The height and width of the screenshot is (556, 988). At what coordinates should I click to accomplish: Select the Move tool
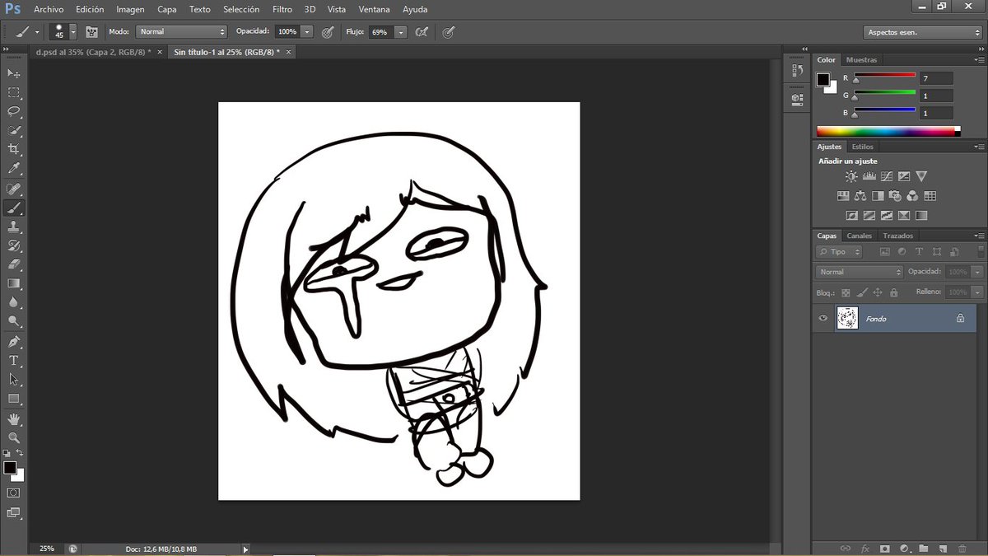13,73
